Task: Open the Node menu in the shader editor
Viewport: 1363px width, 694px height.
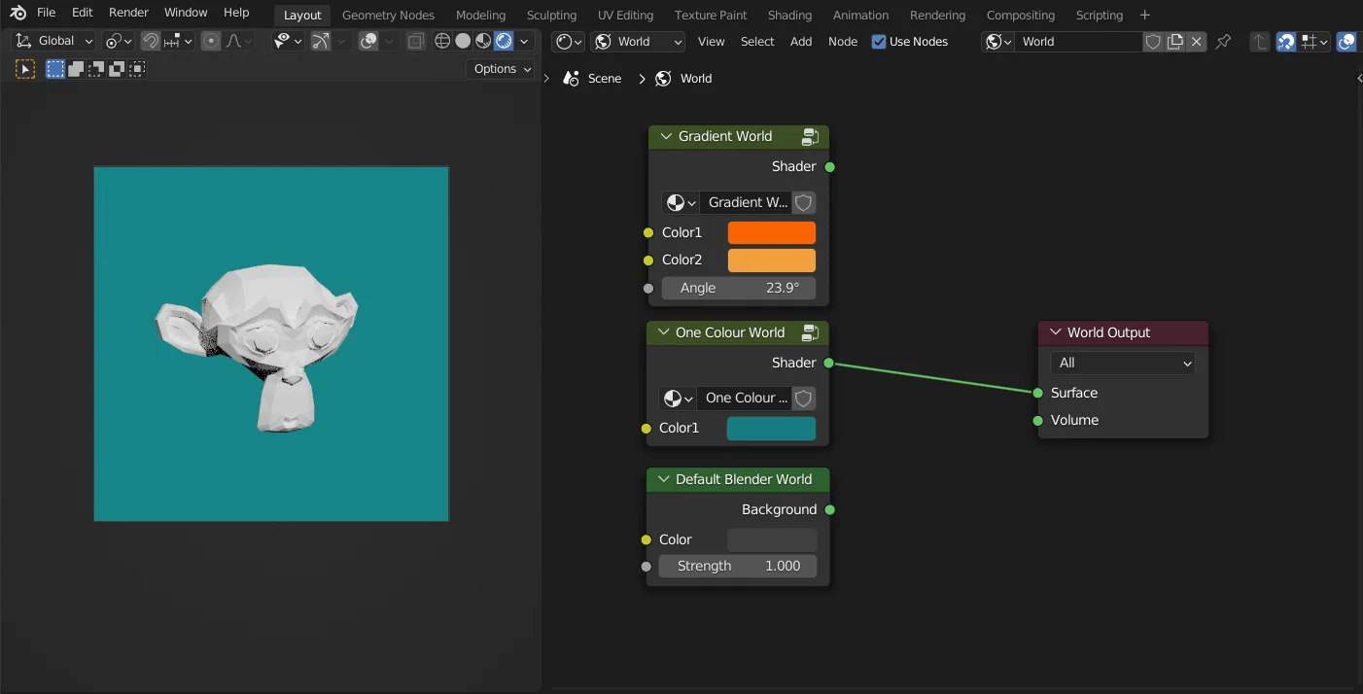Action: (x=842, y=41)
